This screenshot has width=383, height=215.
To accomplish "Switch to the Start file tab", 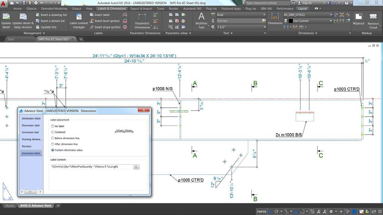I will [x=11, y=39].
